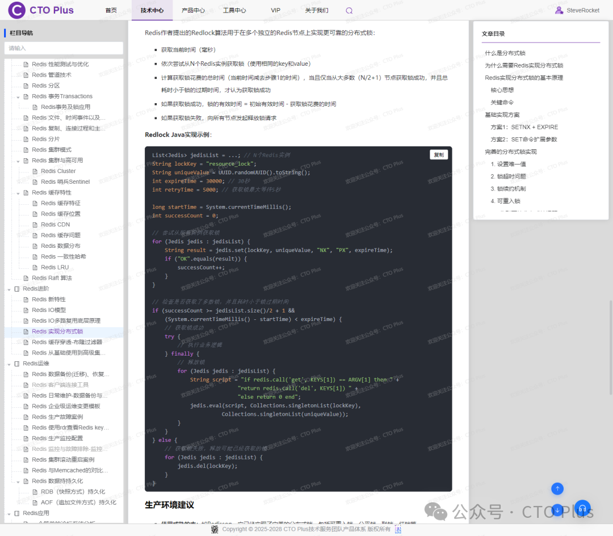Open the 产品中心 nav item
The height and width of the screenshot is (536, 613).
tap(193, 10)
